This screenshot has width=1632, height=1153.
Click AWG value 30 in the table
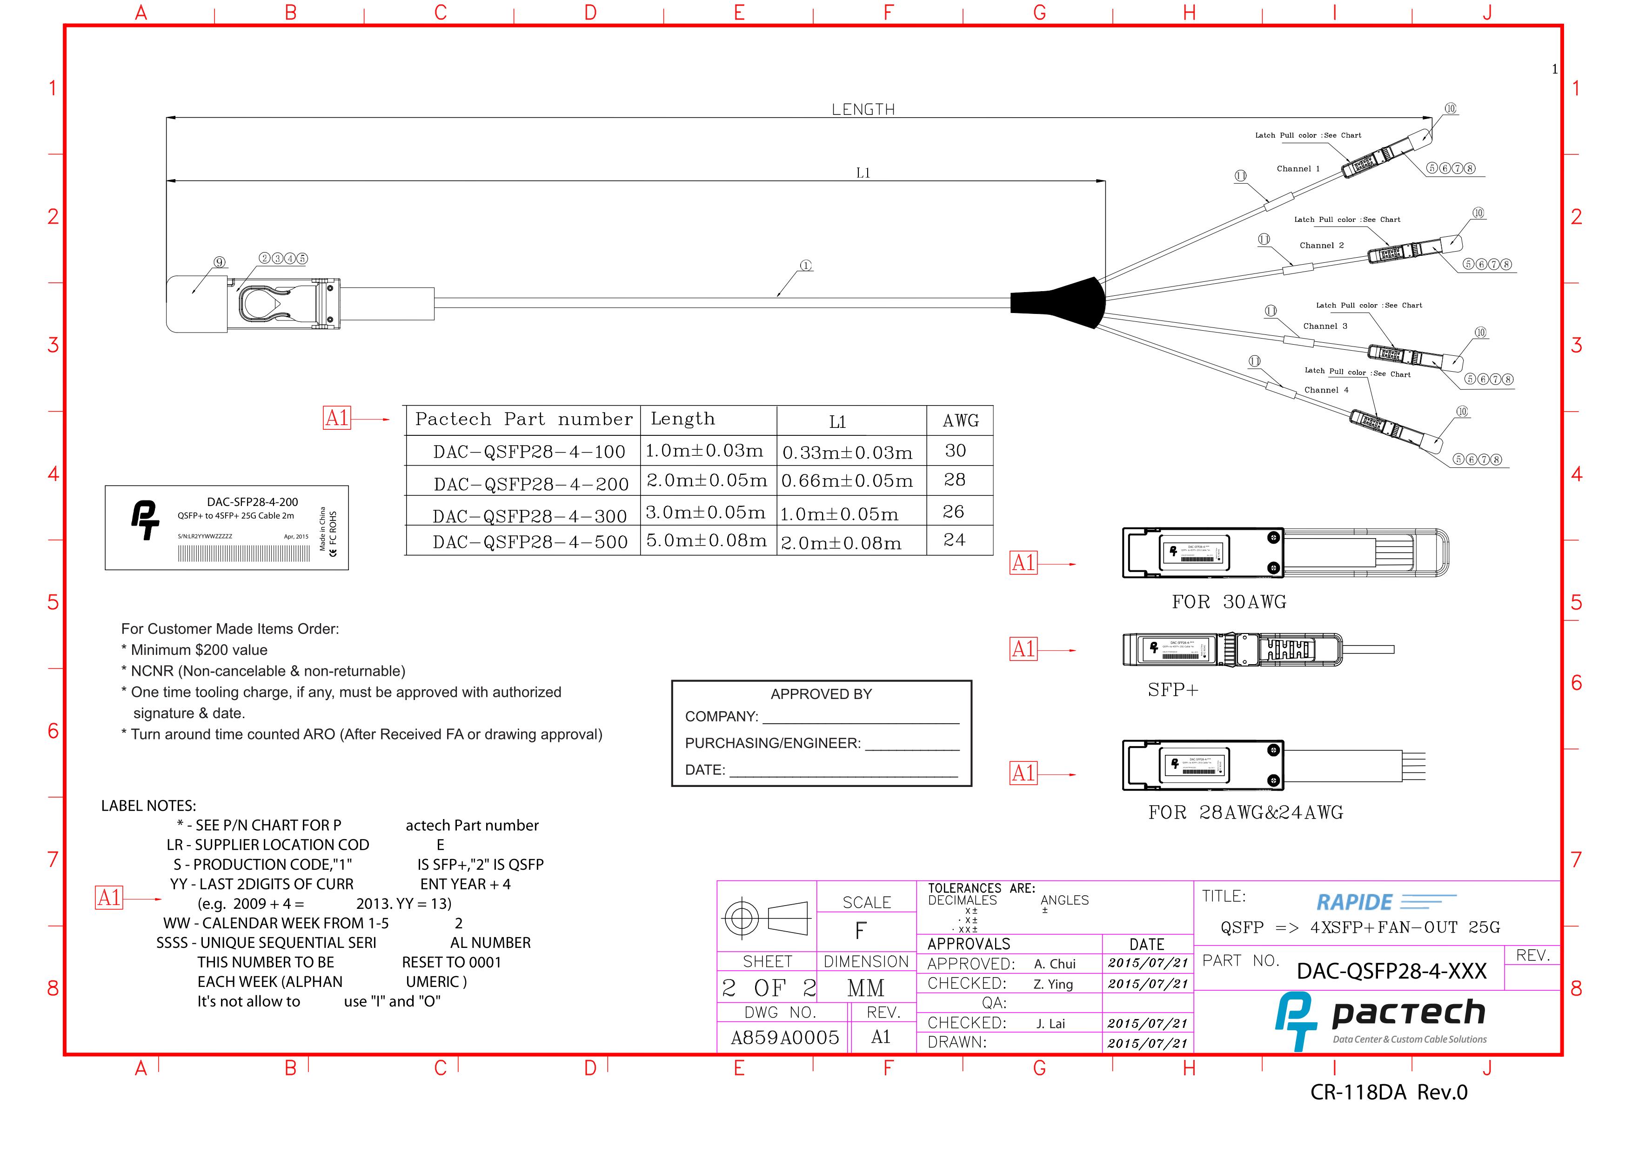point(955,450)
